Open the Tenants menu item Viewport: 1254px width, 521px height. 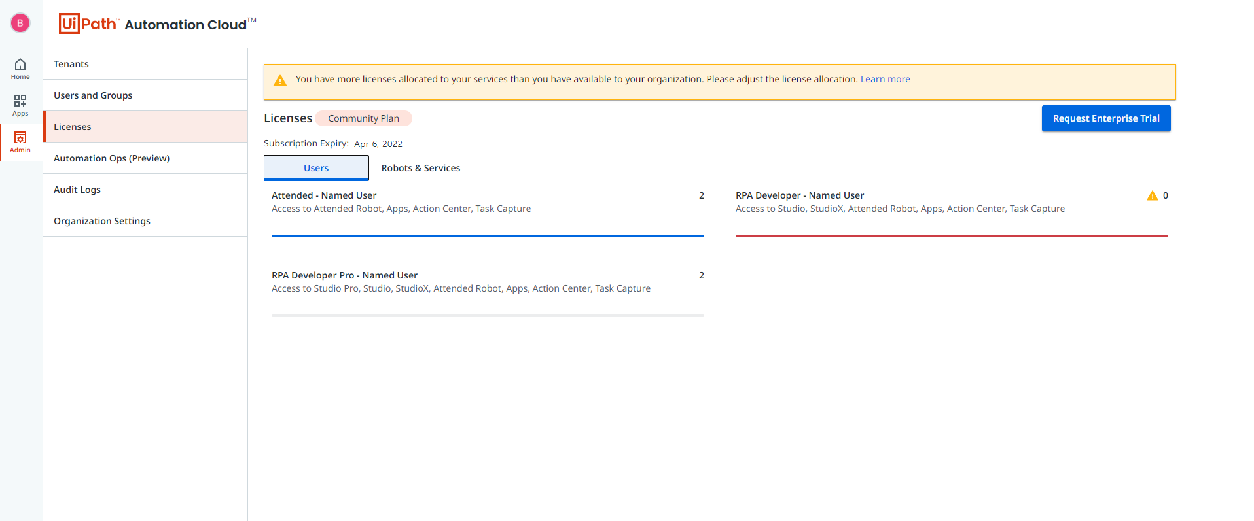71,64
